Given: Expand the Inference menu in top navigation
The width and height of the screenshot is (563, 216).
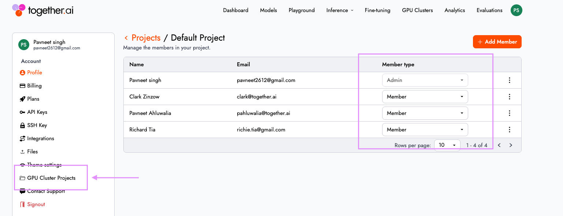Looking at the screenshot, I should (x=340, y=10).
